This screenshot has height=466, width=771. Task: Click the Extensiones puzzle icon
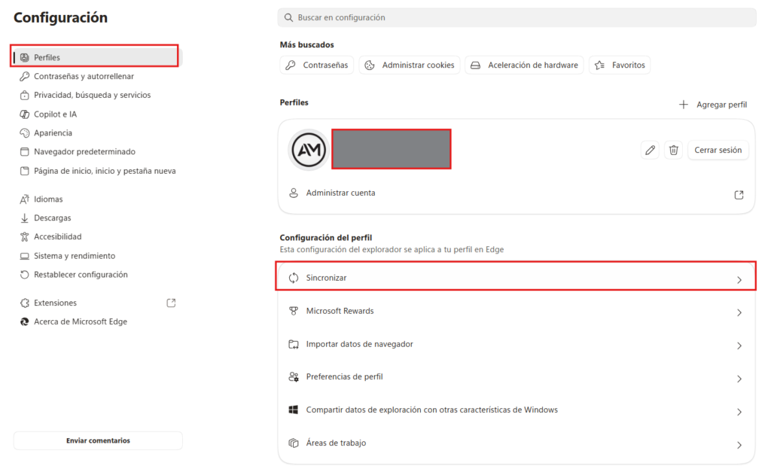(25, 303)
